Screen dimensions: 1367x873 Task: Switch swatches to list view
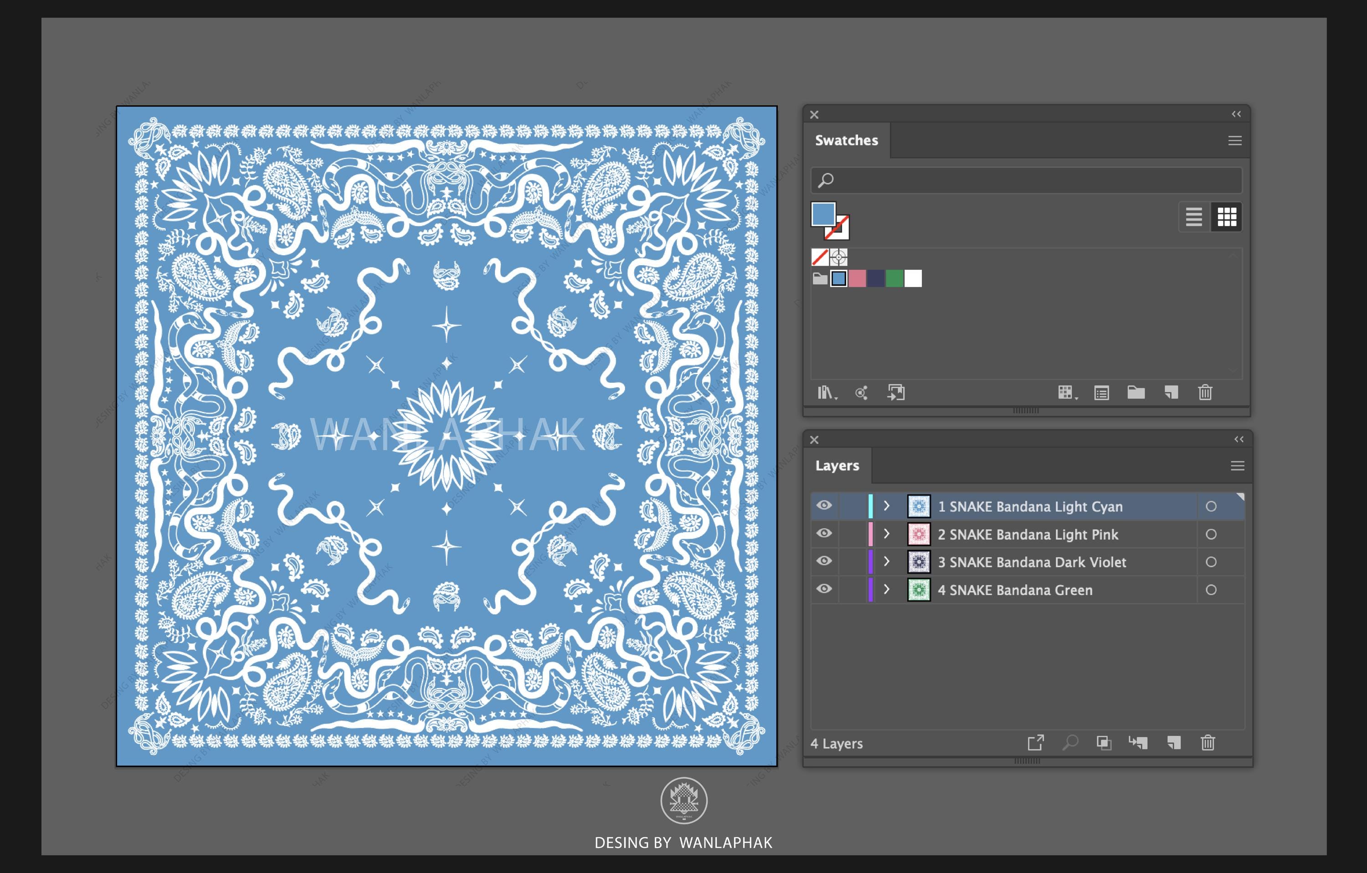1194,217
